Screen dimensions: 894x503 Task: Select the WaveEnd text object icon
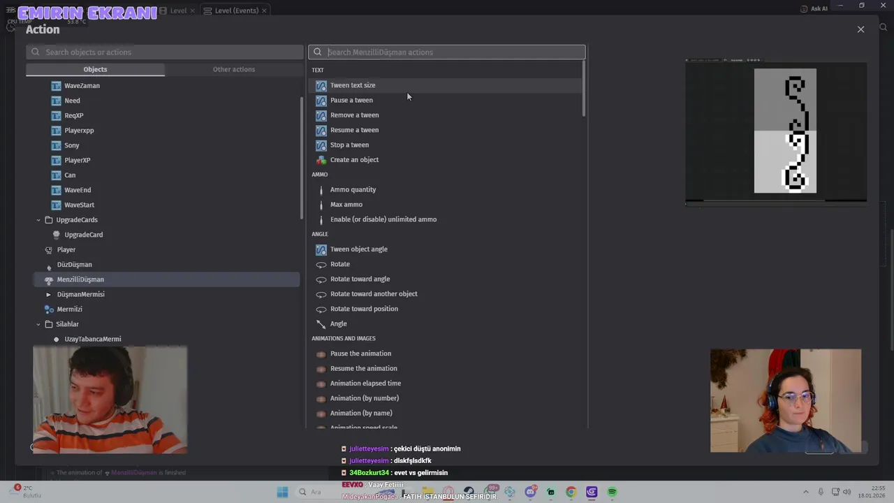(57, 190)
